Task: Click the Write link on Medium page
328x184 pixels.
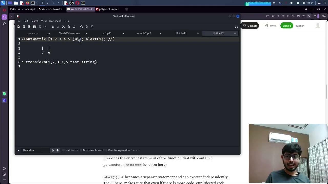Action: [x=270, y=26]
